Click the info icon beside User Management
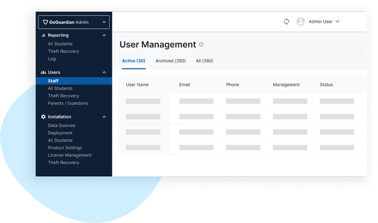Viewport: 378px width, 223px height. (x=201, y=45)
